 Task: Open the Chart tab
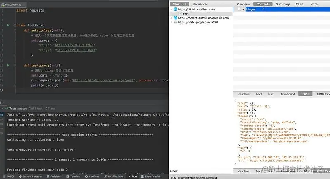click(x=299, y=4)
